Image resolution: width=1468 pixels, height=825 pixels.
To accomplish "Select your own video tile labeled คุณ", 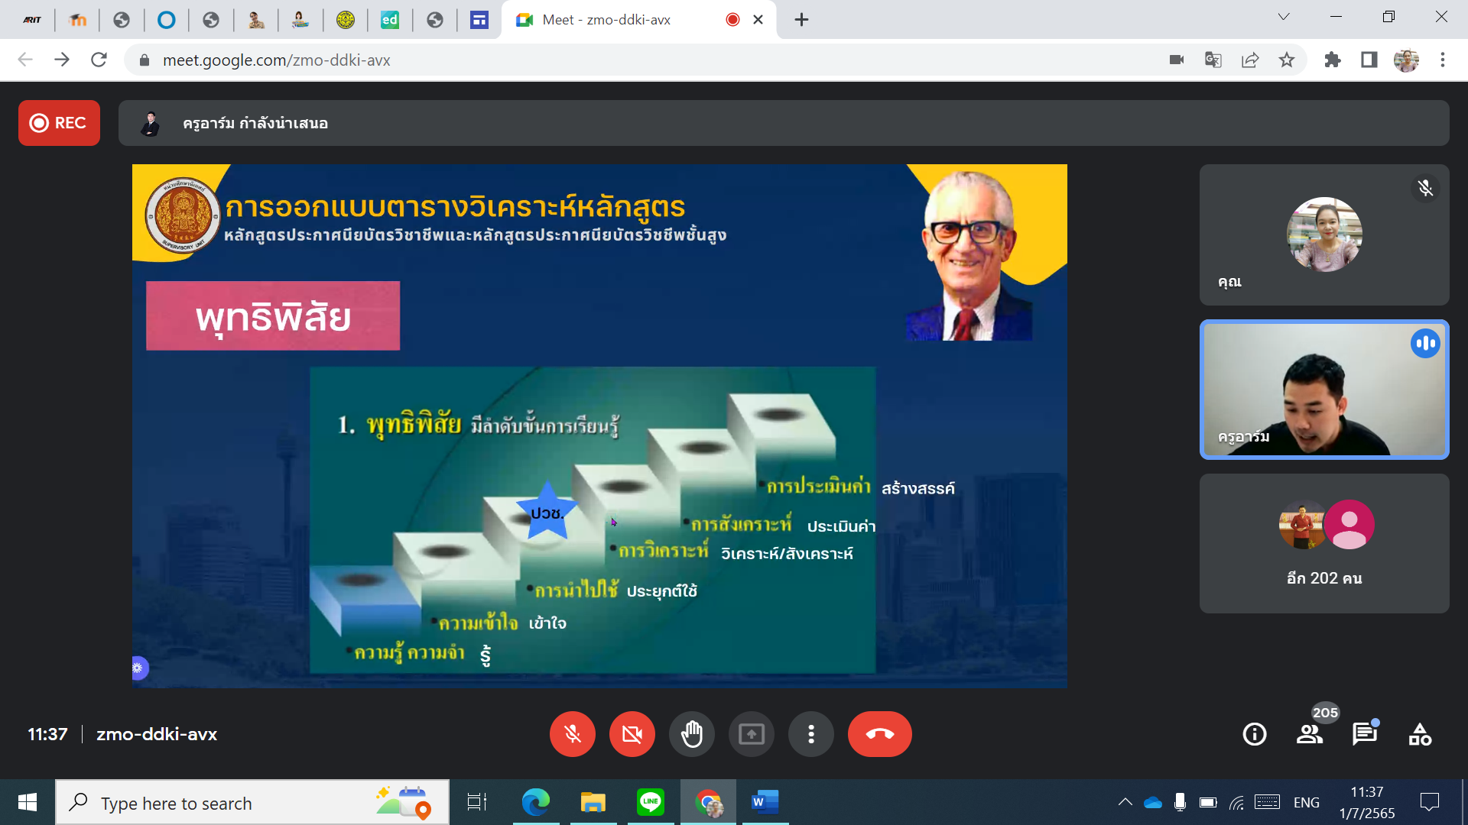I will tap(1324, 235).
